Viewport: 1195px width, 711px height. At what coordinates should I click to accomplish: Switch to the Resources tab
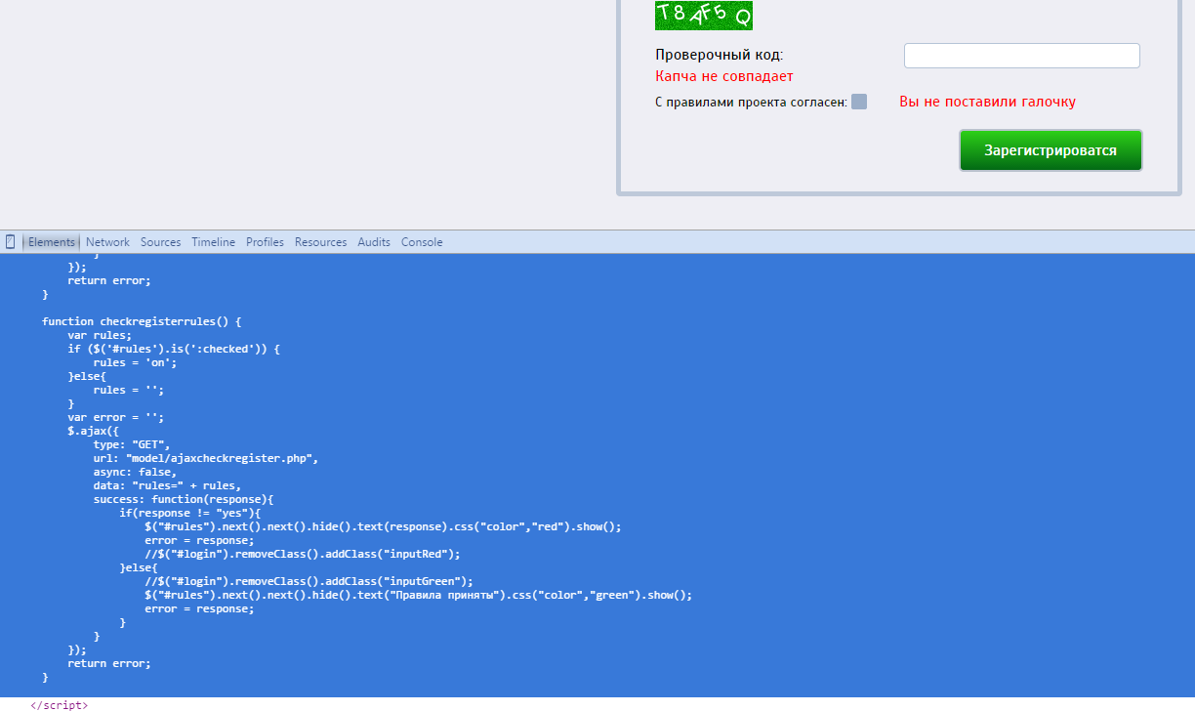[x=320, y=242]
